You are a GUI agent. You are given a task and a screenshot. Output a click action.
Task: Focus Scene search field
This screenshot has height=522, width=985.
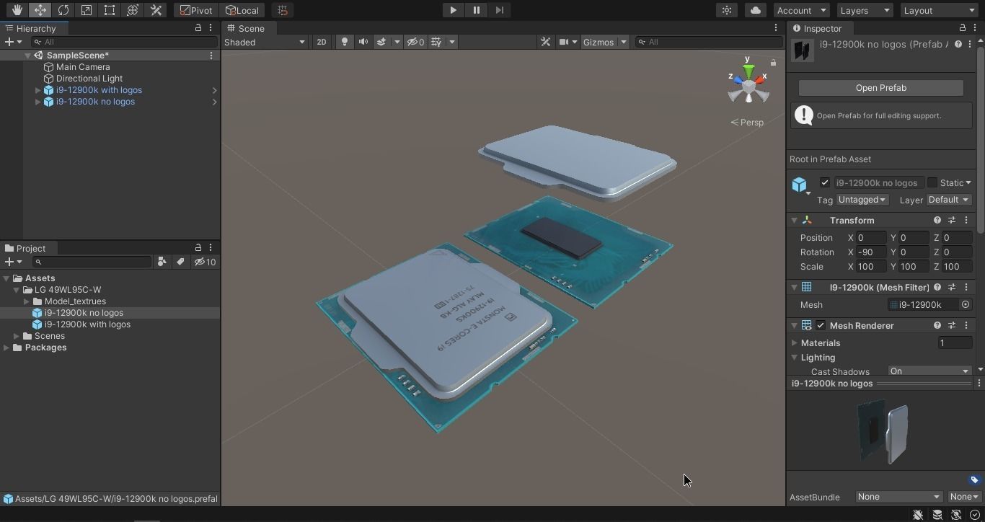click(x=710, y=42)
